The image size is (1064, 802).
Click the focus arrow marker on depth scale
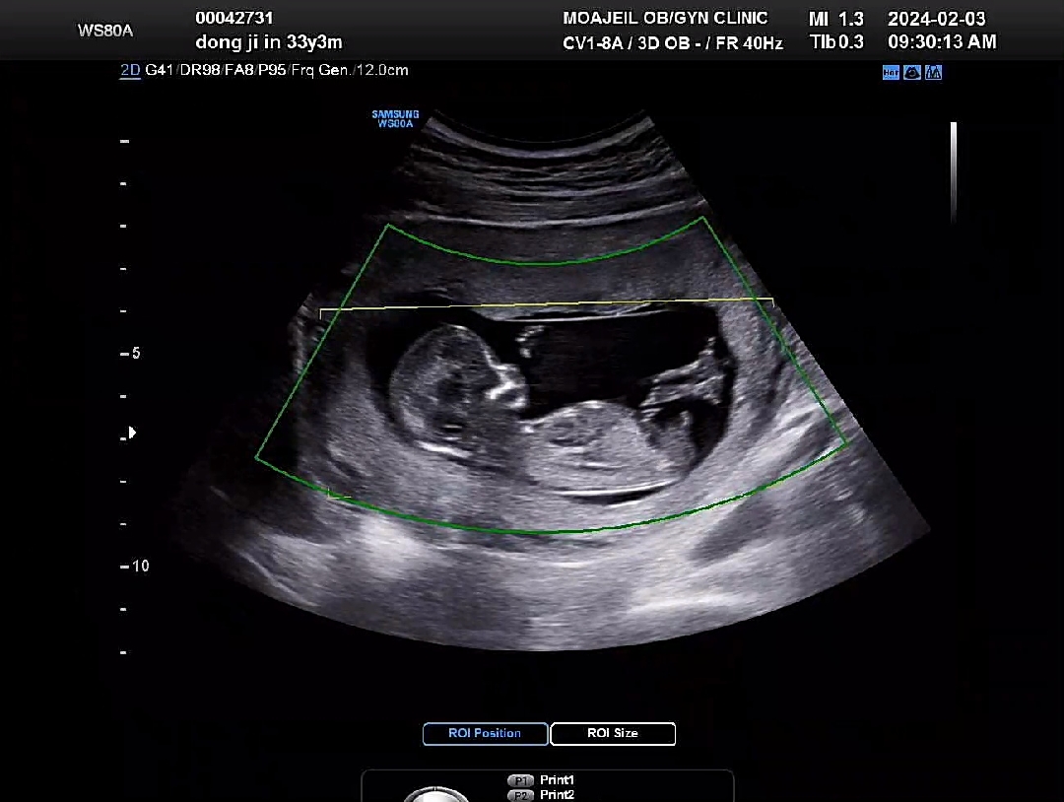[132, 432]
